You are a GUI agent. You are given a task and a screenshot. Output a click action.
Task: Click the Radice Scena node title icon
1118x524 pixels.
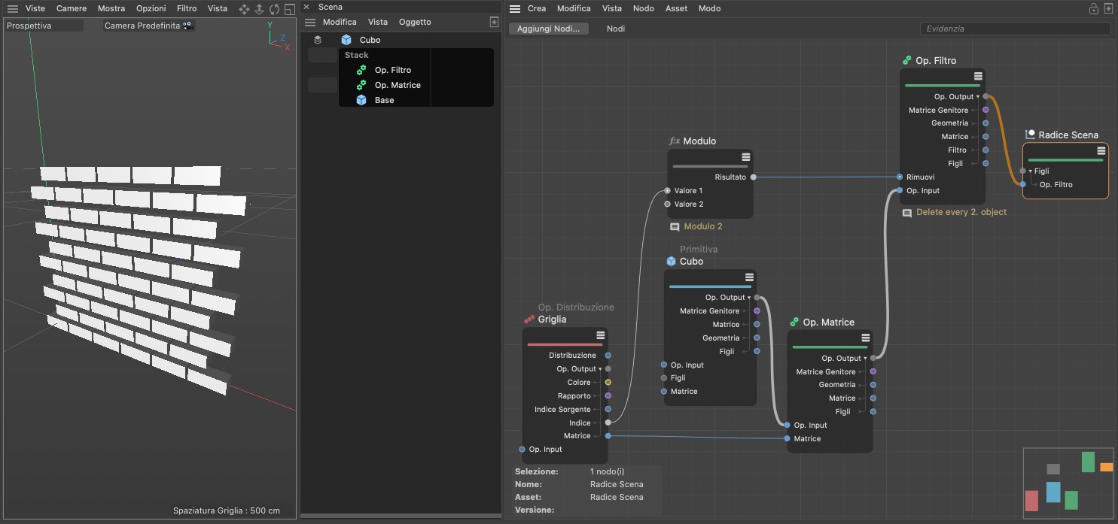(1031, 135)
